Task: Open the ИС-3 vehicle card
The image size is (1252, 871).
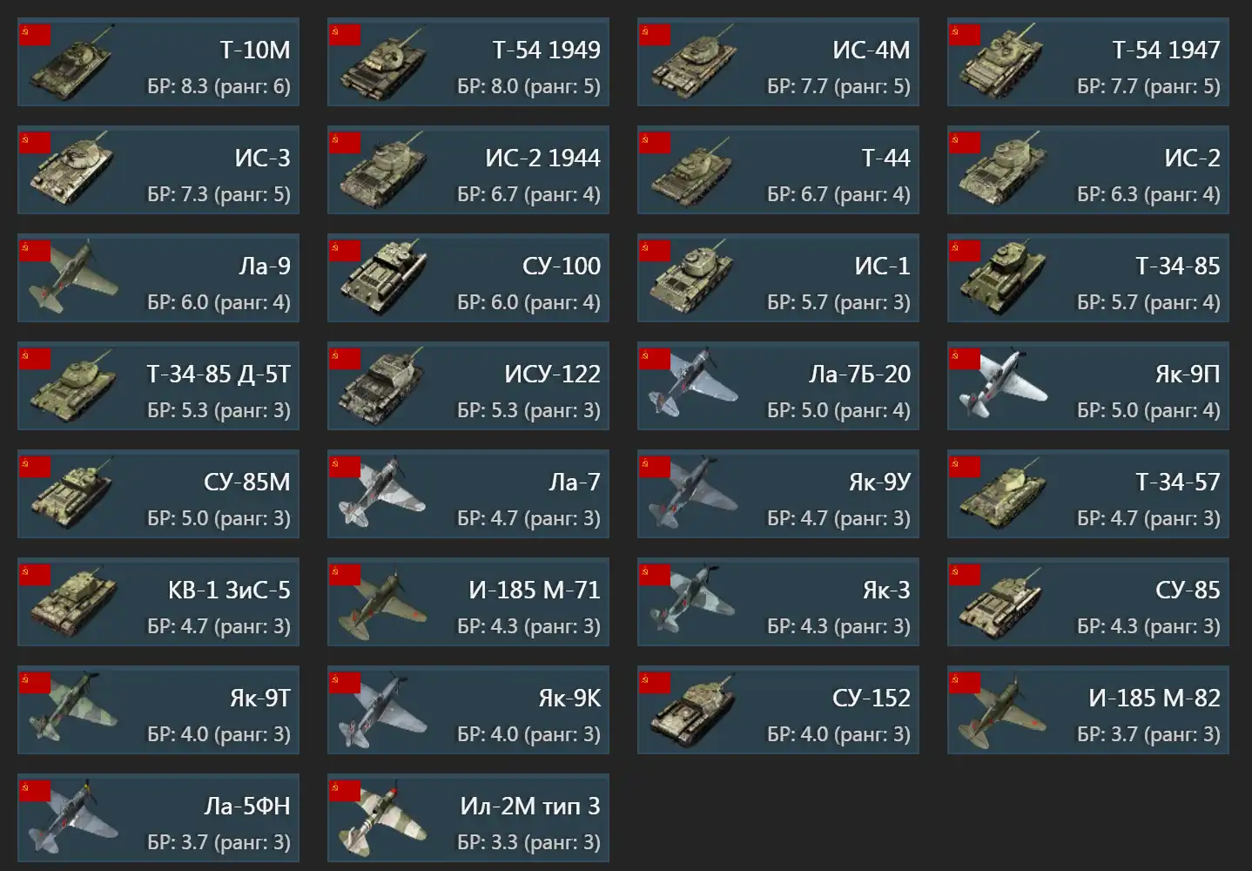Action: (158, 170)
